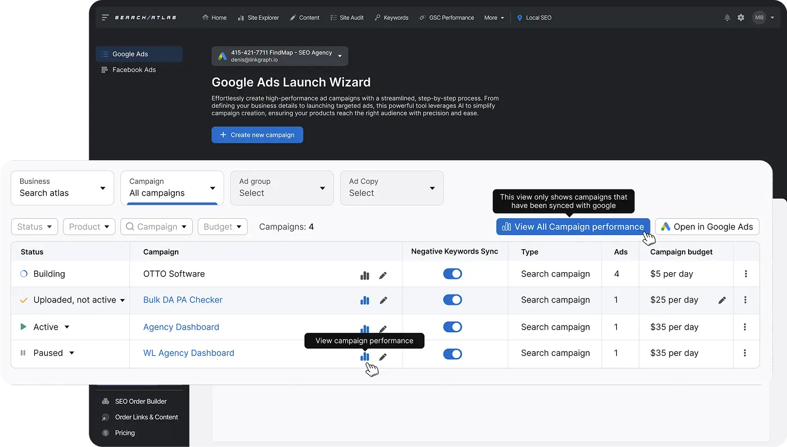Open the Ad group Select dropdown
Viewport: 787px width, 447px height.
(282, 188)
